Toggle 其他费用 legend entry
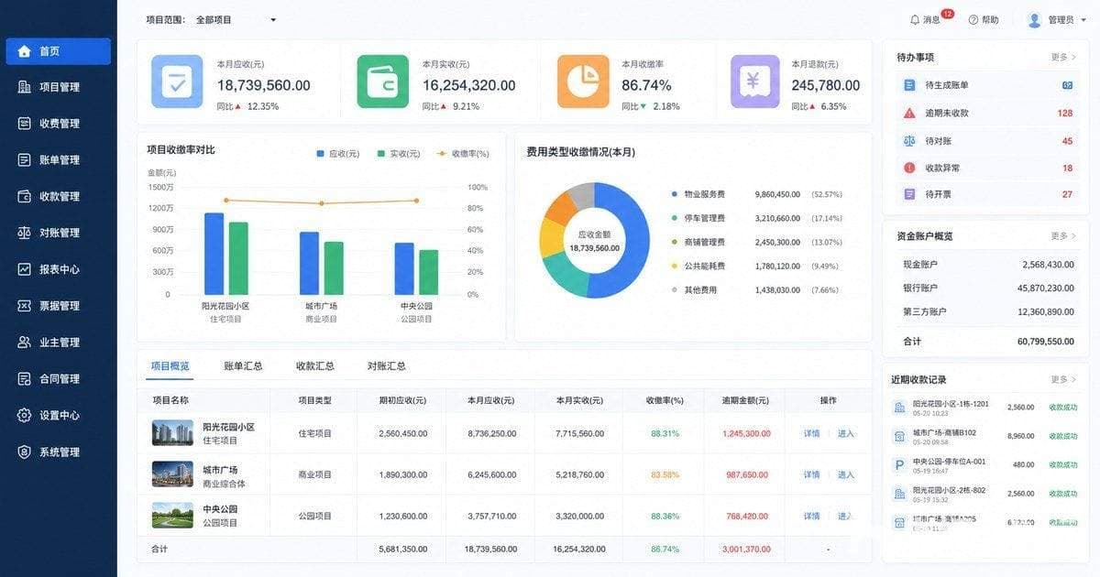The width and height of the screenshot is (1100, 577). 694,289
